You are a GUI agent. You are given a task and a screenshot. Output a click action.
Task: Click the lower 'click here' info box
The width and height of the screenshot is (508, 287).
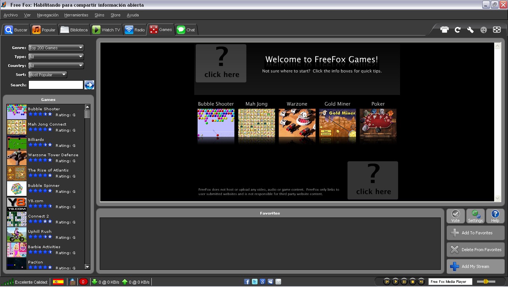(373, 180)
